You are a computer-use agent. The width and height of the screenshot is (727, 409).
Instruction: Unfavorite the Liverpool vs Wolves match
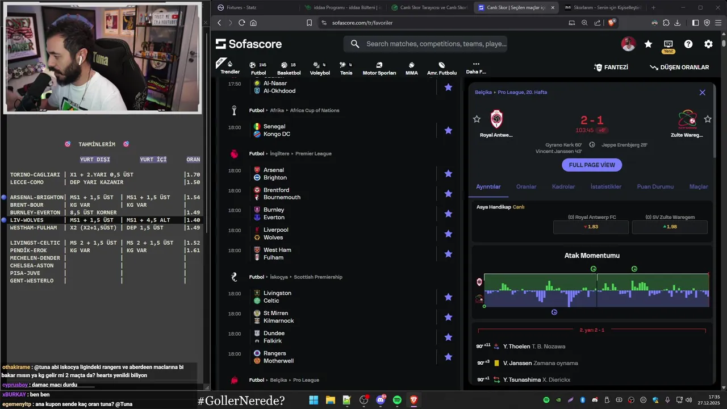(448, 233)
